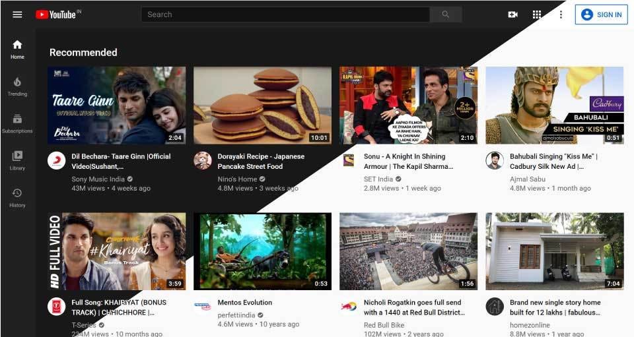The height and width of the screenshot is (337, 634).
Task: Play the Khairiyat full video thumbnail
Action: coord(117,251)
